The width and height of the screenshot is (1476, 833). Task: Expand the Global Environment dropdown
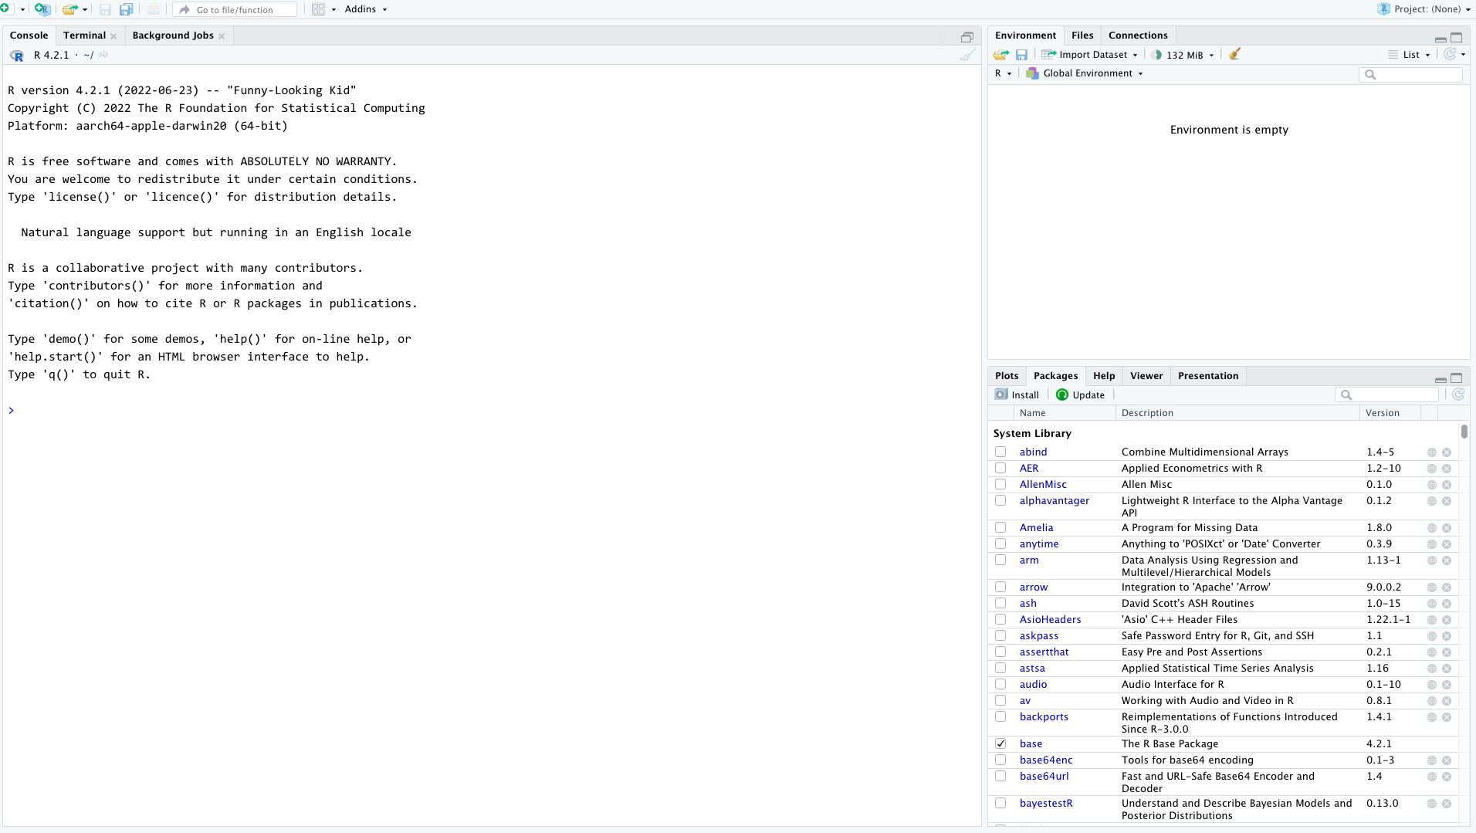click(1085, 73)
